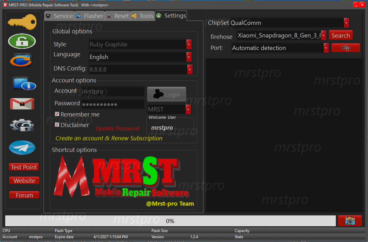
Task: Open the Forum button
Action: [x=24, y=195]
